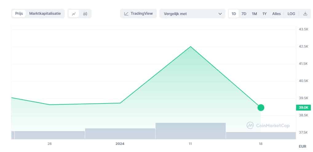This screenshot has height=152, width=313.
Task: Select the Marktkapitalisatie tab
Action: click(x=45, y=14)
